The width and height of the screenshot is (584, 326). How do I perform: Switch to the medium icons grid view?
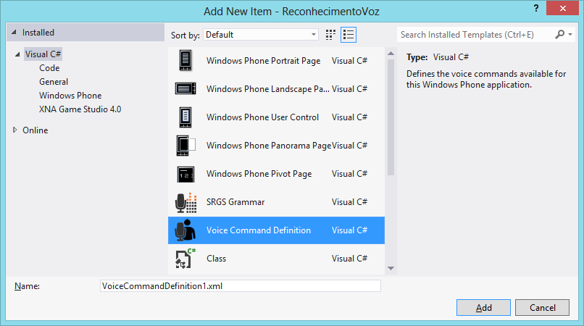click(330, 35)
